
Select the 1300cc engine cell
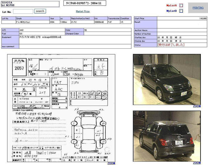(x=65, y=22)
